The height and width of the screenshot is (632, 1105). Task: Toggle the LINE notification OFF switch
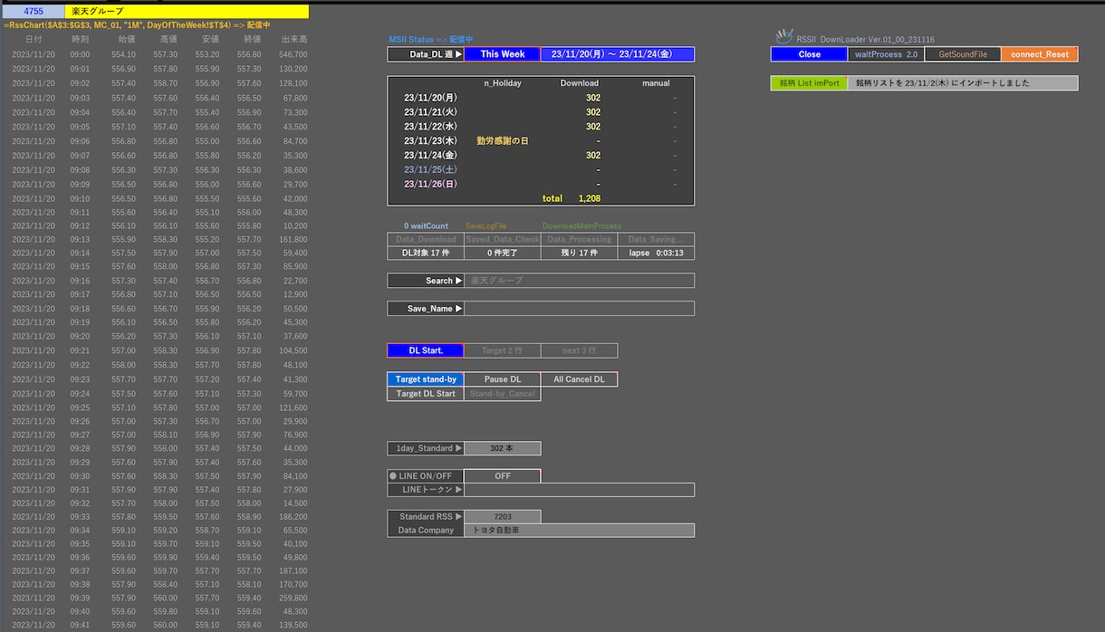[x=503, y=476]
